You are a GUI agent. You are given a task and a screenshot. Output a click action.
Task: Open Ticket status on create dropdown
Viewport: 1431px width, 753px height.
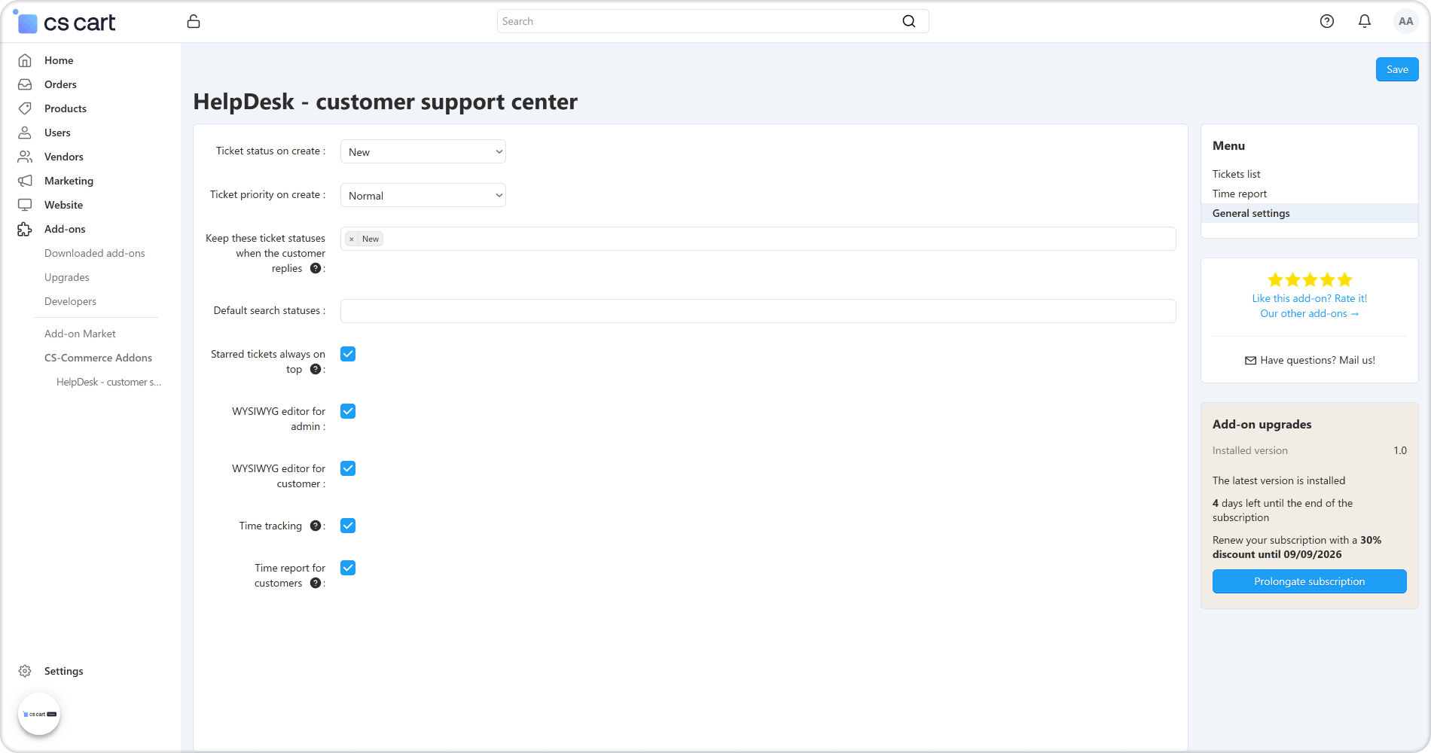point(423,151)
